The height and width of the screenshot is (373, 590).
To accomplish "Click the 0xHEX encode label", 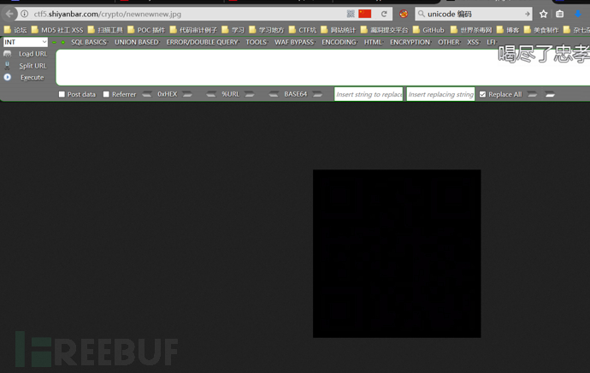I will 167,94.
